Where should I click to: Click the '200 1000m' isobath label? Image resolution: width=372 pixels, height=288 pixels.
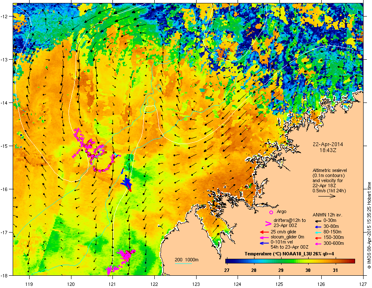tap(187, 260)
